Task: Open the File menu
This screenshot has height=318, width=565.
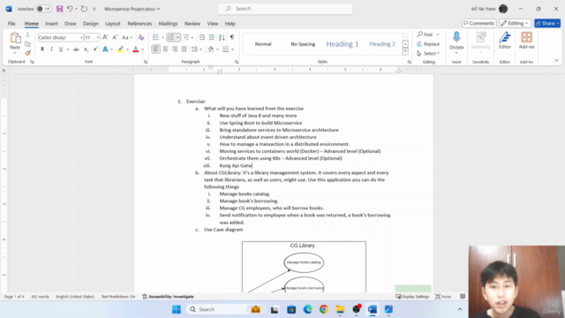Action: pos(11,24)
